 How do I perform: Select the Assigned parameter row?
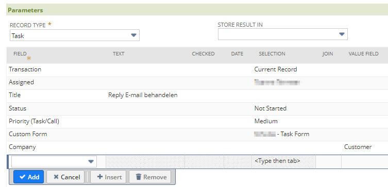pyautogui.click(x=197, y=82)
